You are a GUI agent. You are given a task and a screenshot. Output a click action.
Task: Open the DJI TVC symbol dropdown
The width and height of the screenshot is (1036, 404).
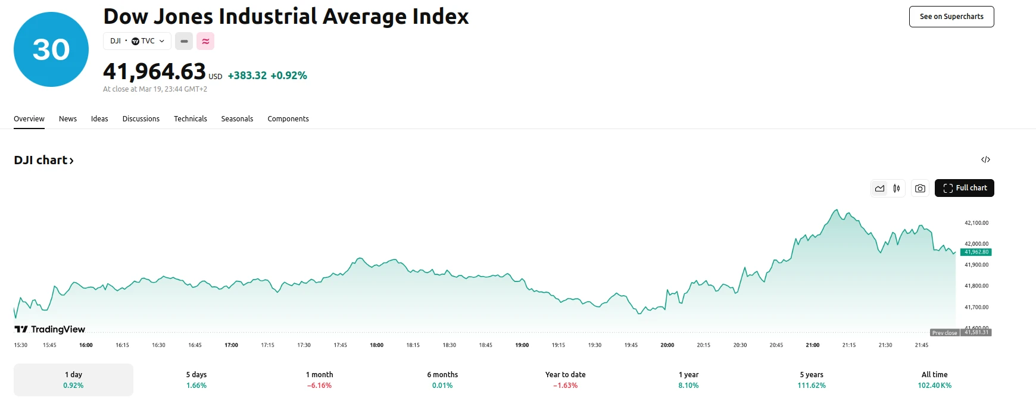pyautogui.click(x=137, y=41)
